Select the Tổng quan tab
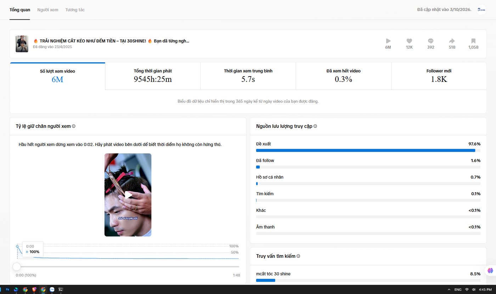 pyautogui.click(x=20, y=10)
